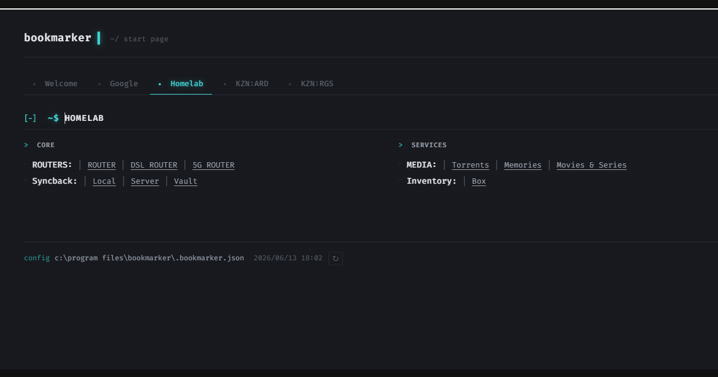
Task: Click the 2026/06/13 18:02 timestamp
Action: tap(288, 258)
